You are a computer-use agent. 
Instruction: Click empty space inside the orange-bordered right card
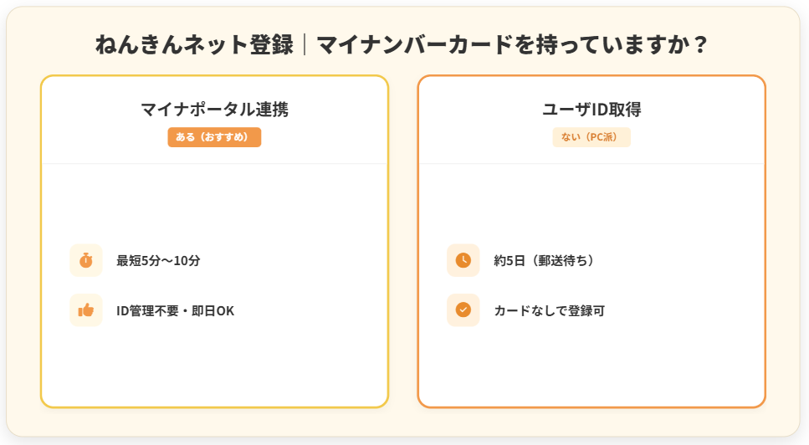pos(591,368)
